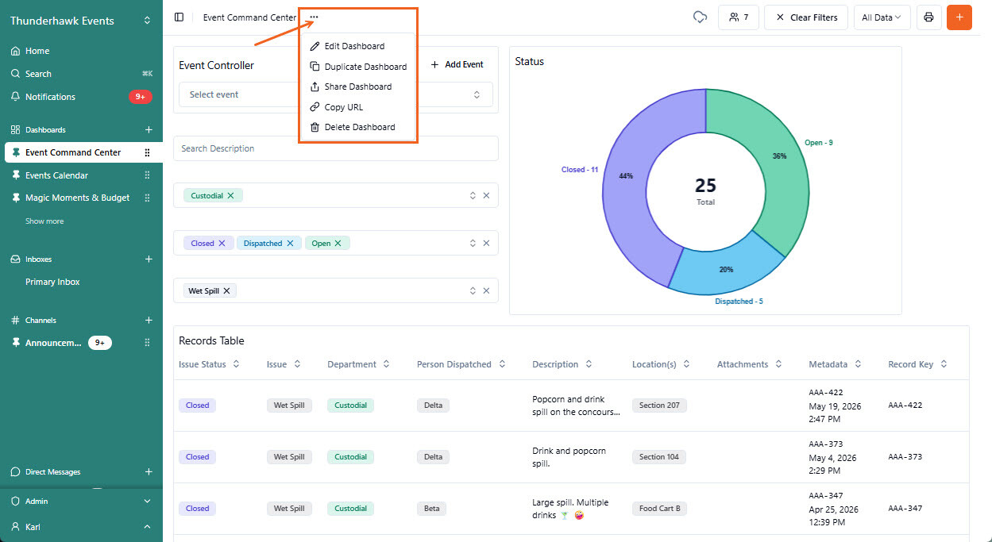Screen dimensions: 992x542
Task: Remove the Wet Spill filter tag
Action: pyautogui.click(x=226, y=290)
